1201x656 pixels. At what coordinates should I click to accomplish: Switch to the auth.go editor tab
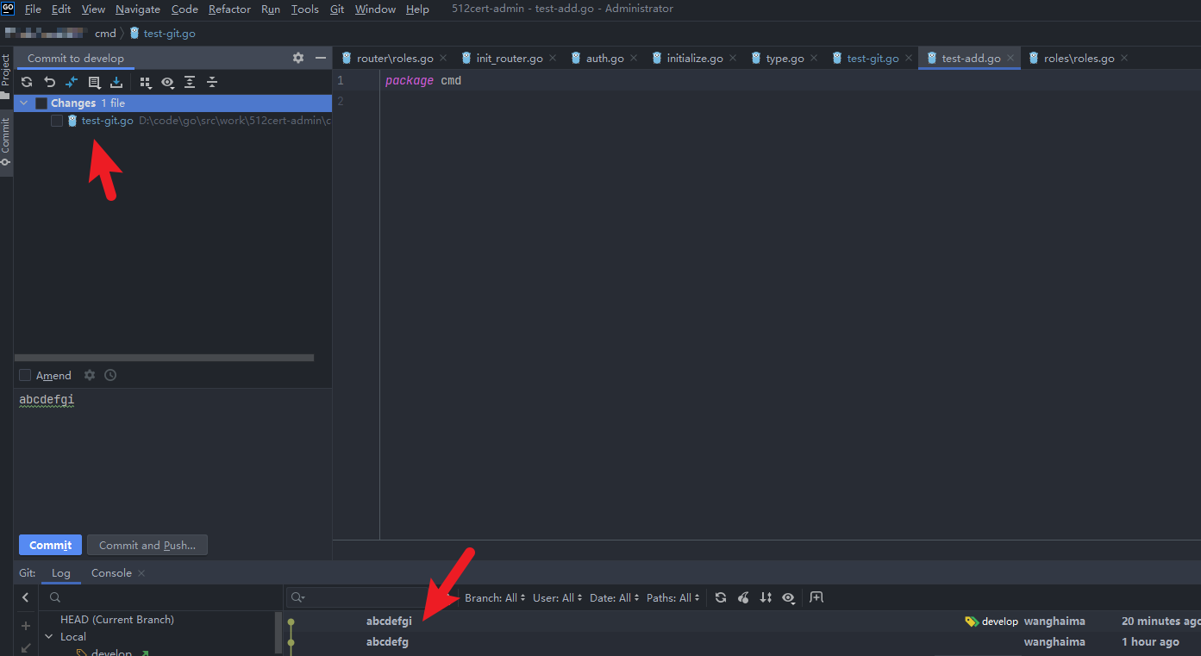(x=605, y=59)
